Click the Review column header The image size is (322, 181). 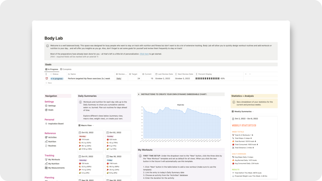coord(121,74)
